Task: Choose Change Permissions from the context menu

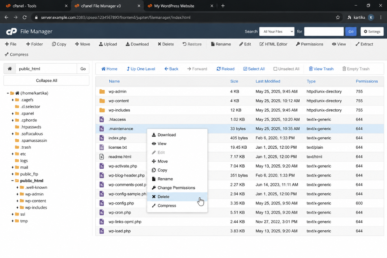Action: click(x=177, y=188)
